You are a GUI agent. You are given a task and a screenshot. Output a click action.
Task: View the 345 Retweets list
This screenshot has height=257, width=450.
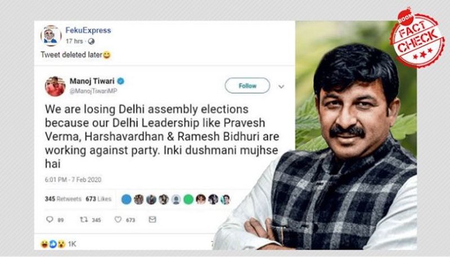click(x=63, y=199)
